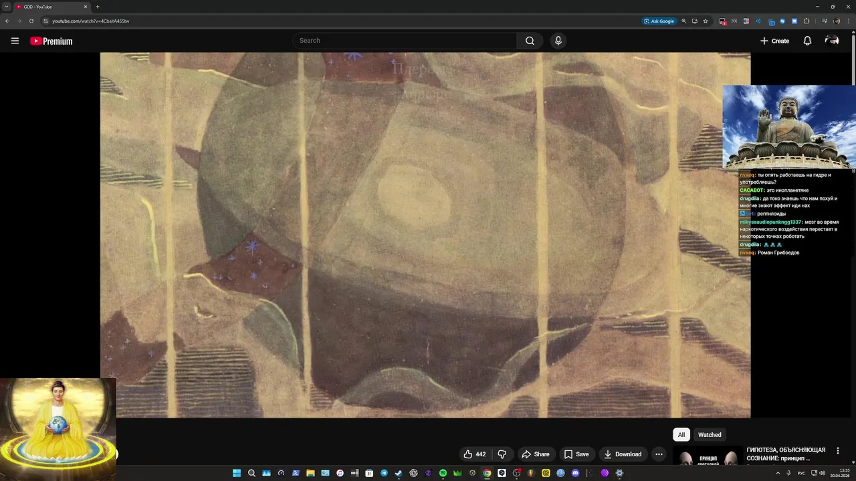Open Windows taskbar search
856x481 pixels.
click(251, 473)
